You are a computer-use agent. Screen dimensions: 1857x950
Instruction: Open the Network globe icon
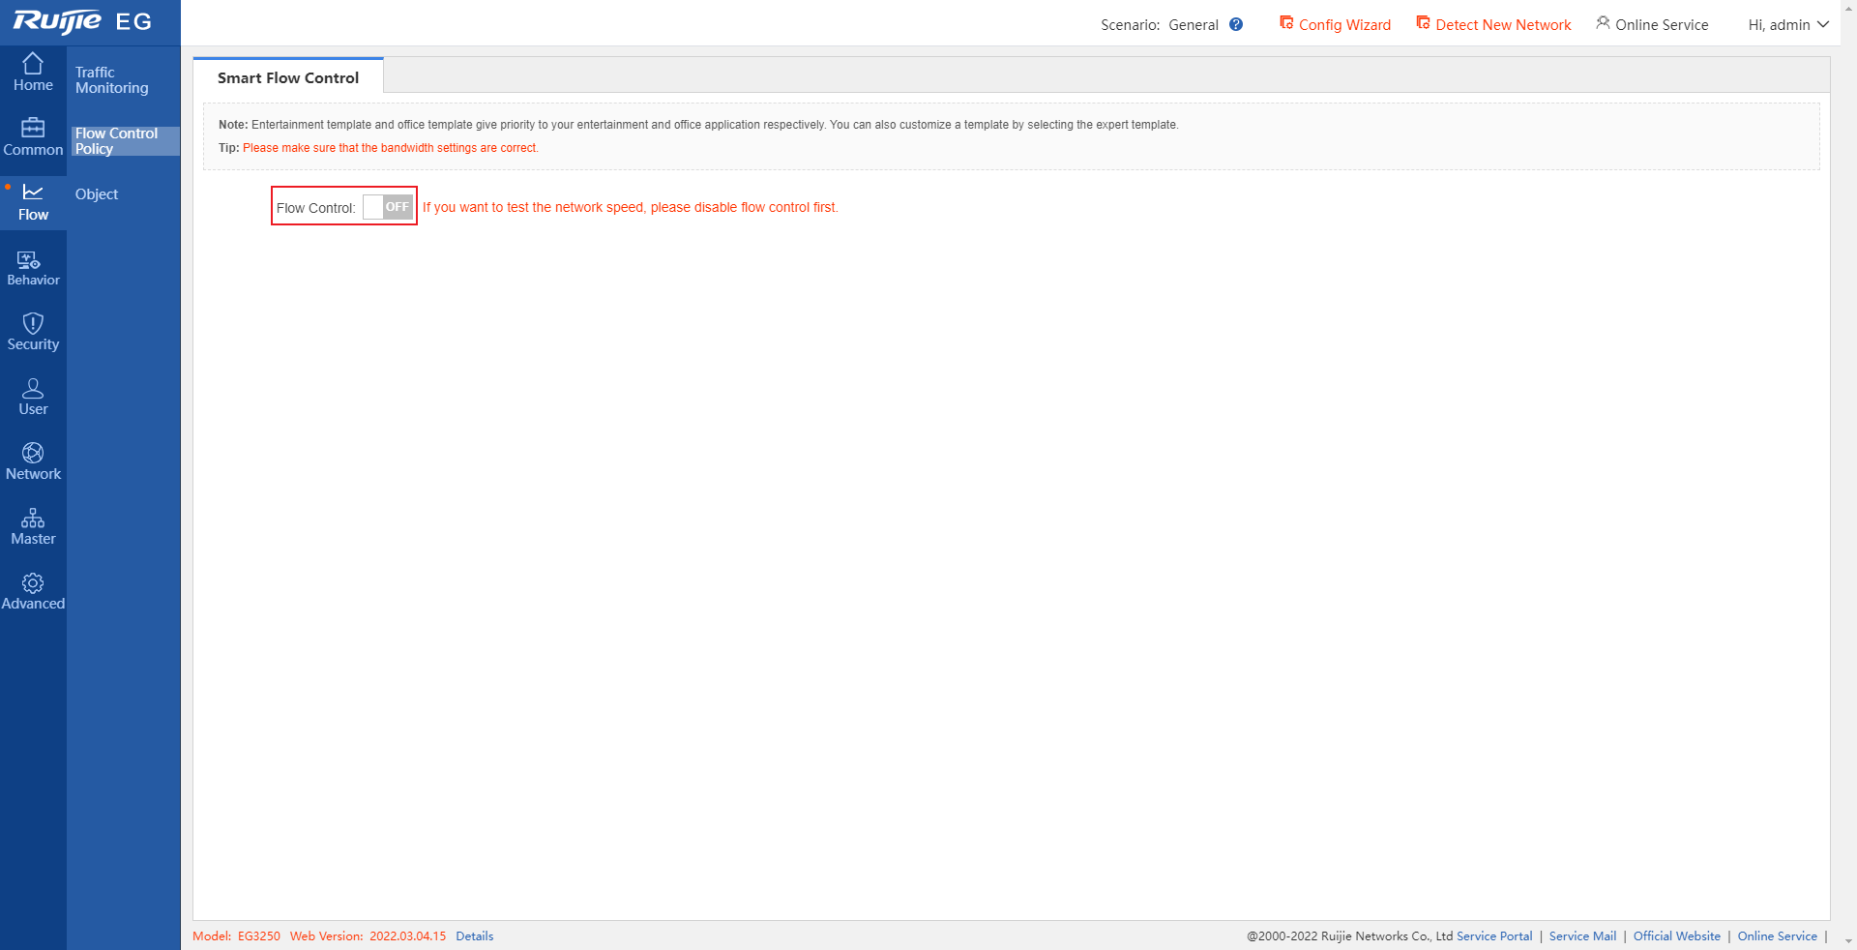[33, 453]
